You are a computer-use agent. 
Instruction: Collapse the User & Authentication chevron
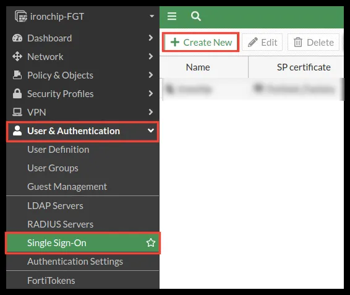(151, 130)
